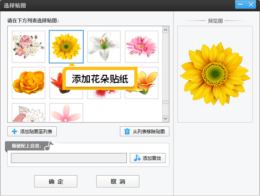Click the sticker list scroll-down arrow
This screenshot has width=260, height=196.
click(165, 118)
